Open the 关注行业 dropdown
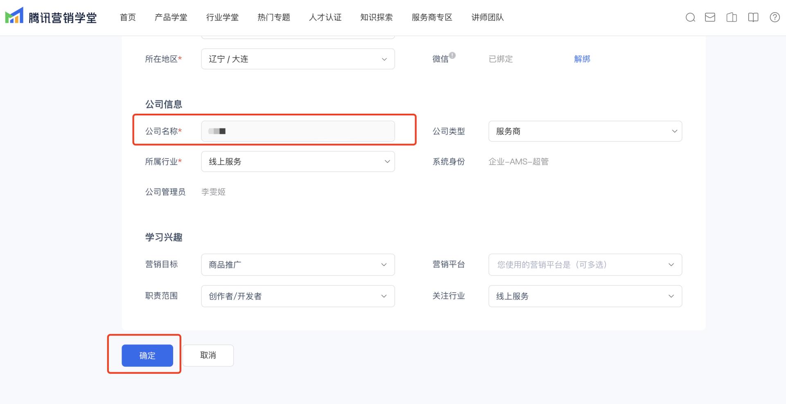Screen dimensions: 786x404 pos(585,296)
